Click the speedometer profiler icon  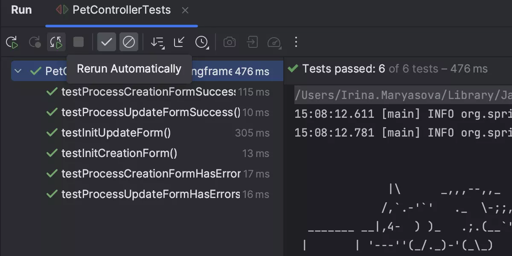pyautogui.click(x=274, y=42)
